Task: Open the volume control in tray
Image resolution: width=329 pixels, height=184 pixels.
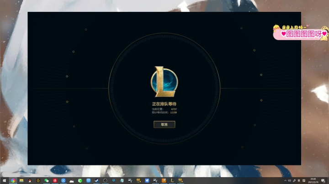Action: (290, 180)
